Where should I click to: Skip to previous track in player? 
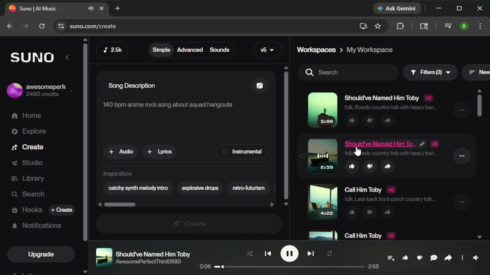pos(268,254)
